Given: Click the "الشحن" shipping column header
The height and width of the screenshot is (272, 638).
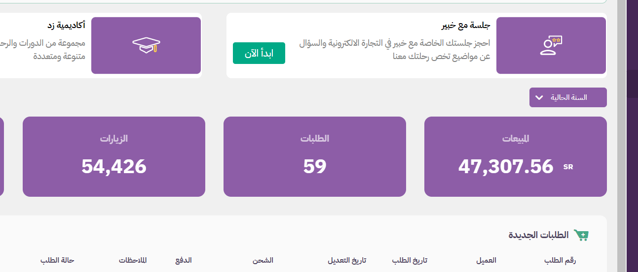Looking at the screenshot, I should (263, 260).
